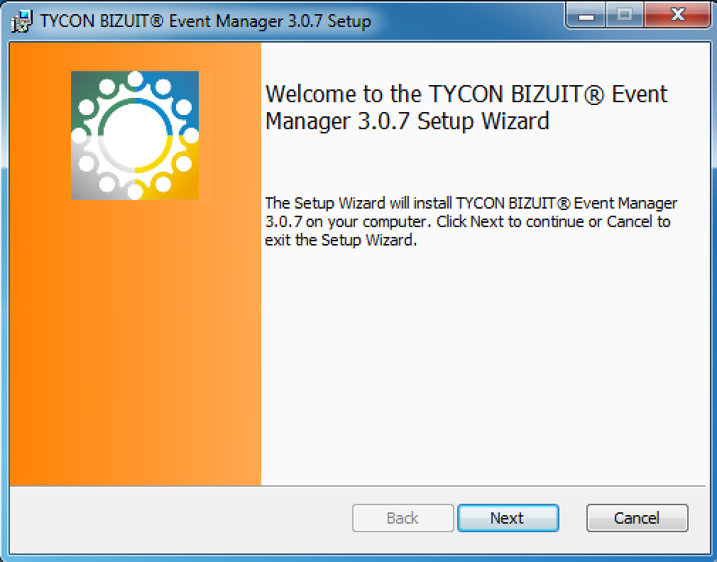
Task: Click the installer icon in title bar
Action: pos(21,21)
